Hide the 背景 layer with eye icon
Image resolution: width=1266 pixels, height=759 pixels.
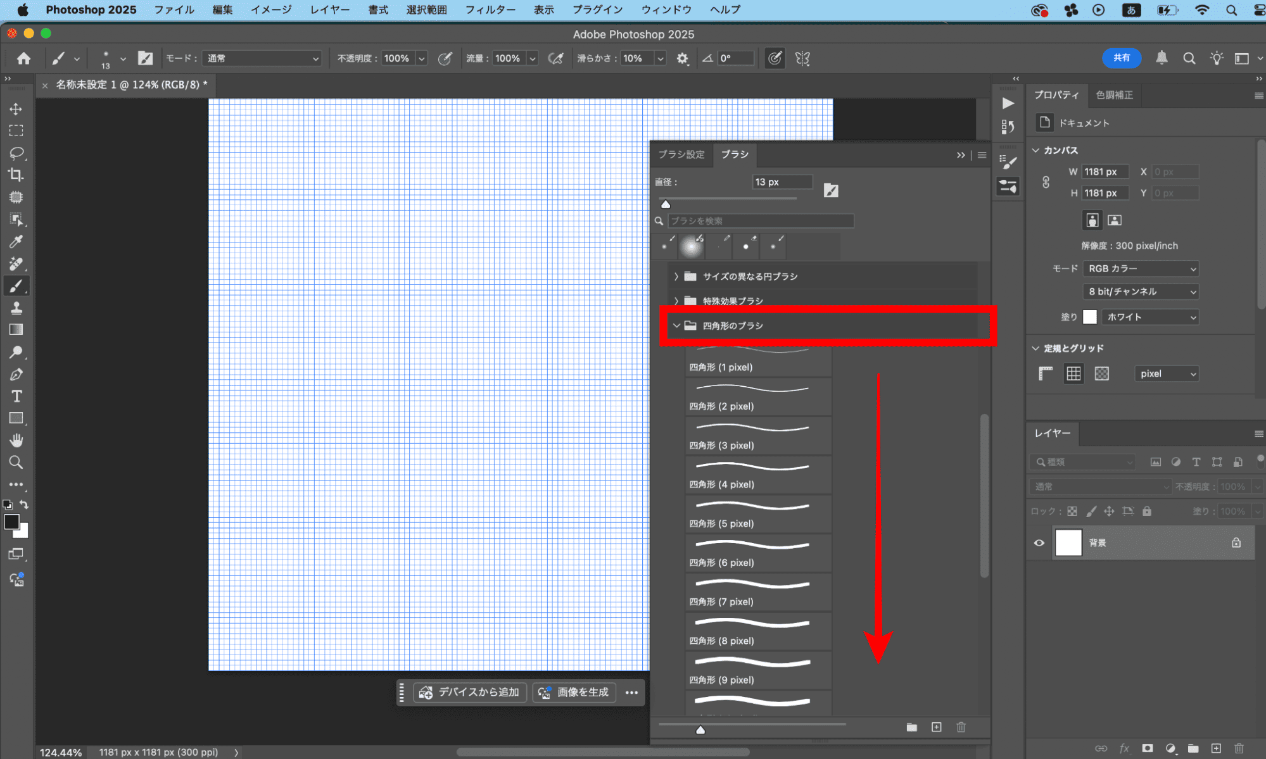pos(1039,543)
